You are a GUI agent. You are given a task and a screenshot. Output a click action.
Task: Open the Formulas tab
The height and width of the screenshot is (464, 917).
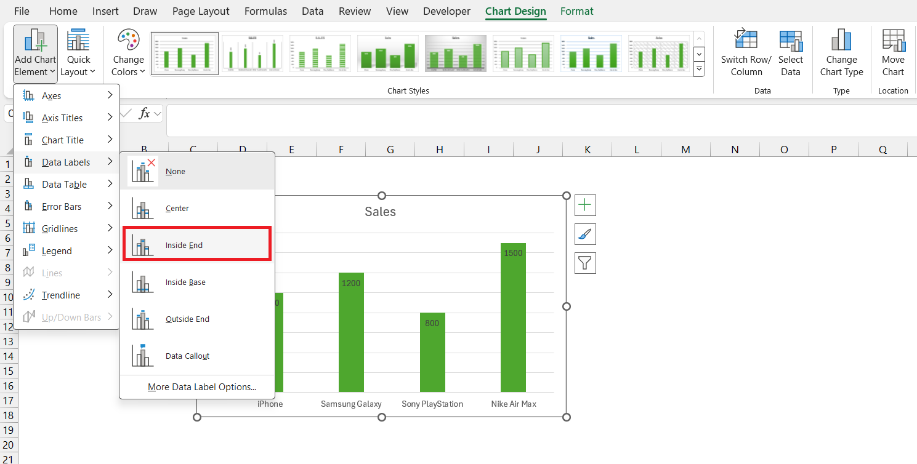coord(265,11)
